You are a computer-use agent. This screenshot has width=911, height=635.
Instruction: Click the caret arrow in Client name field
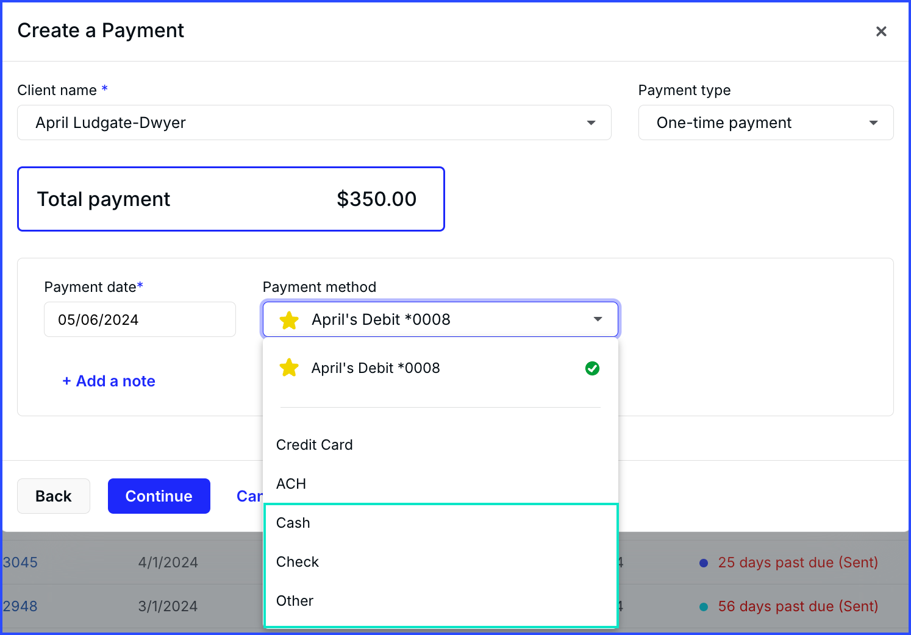[x=591, y=123]
